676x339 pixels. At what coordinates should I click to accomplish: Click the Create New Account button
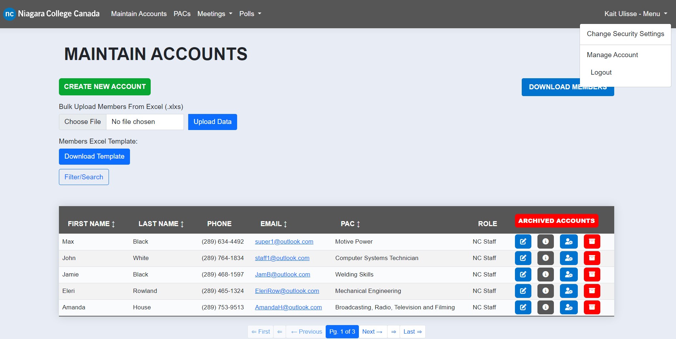(x=105, y=87)
